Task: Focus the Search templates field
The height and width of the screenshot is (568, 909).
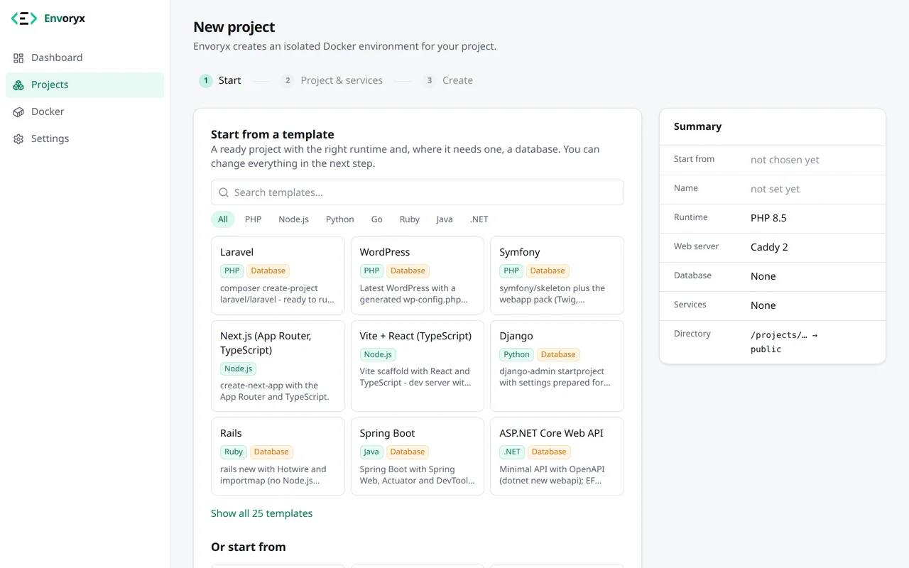Action: [418, 192]
